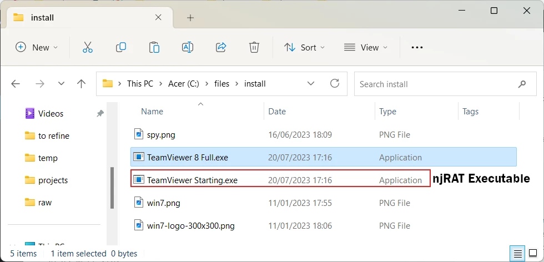Screen dimensions: 544x262
Task: Refresh the install folder view
Action: click(x=335, y=84)
